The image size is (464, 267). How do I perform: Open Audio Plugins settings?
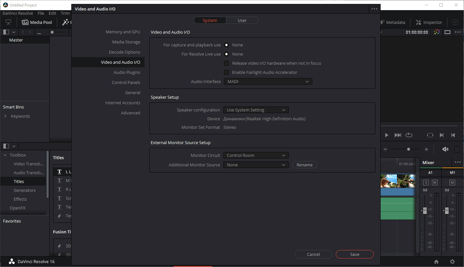(127, 72)
